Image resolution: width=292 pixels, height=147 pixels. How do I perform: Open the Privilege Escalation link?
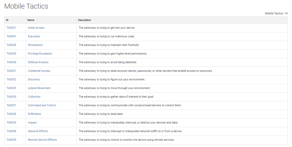(40, 54)
